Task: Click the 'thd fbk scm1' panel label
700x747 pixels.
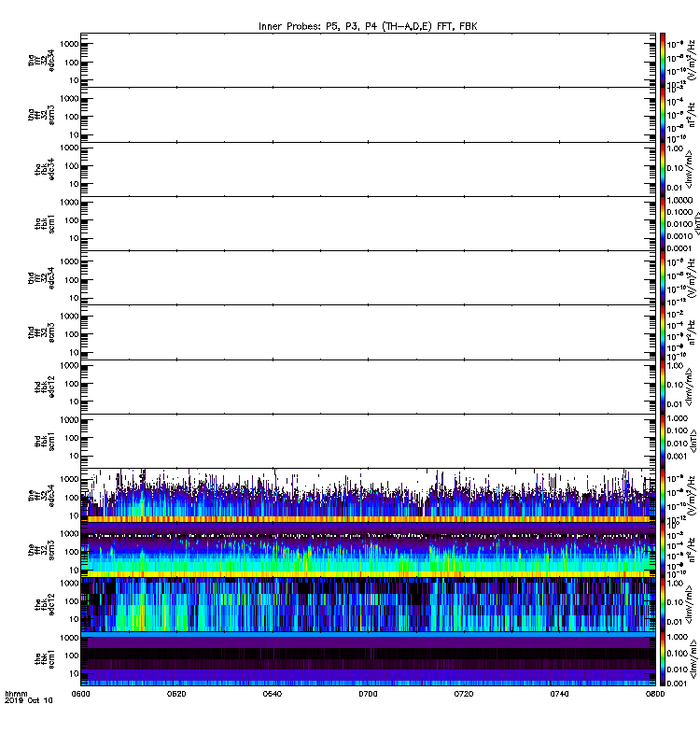Action: tap(45, 441)
